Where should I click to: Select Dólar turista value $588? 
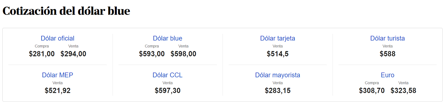pos(387,54)
